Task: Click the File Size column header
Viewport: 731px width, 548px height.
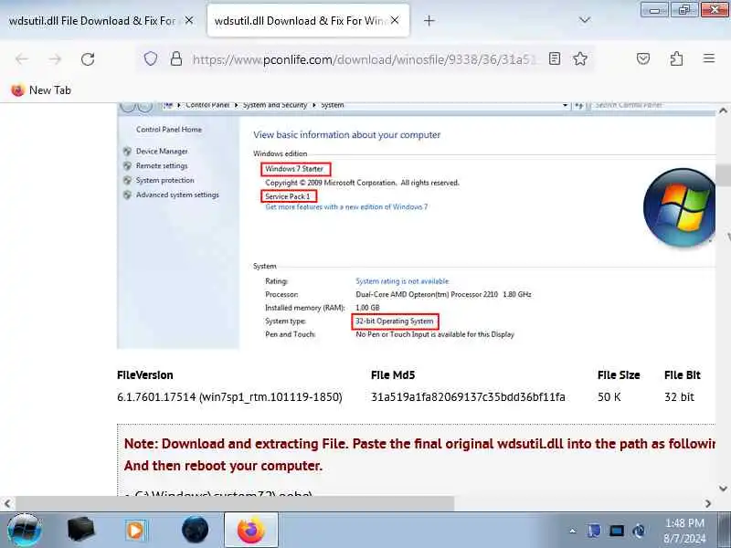Action: (619, 375)
